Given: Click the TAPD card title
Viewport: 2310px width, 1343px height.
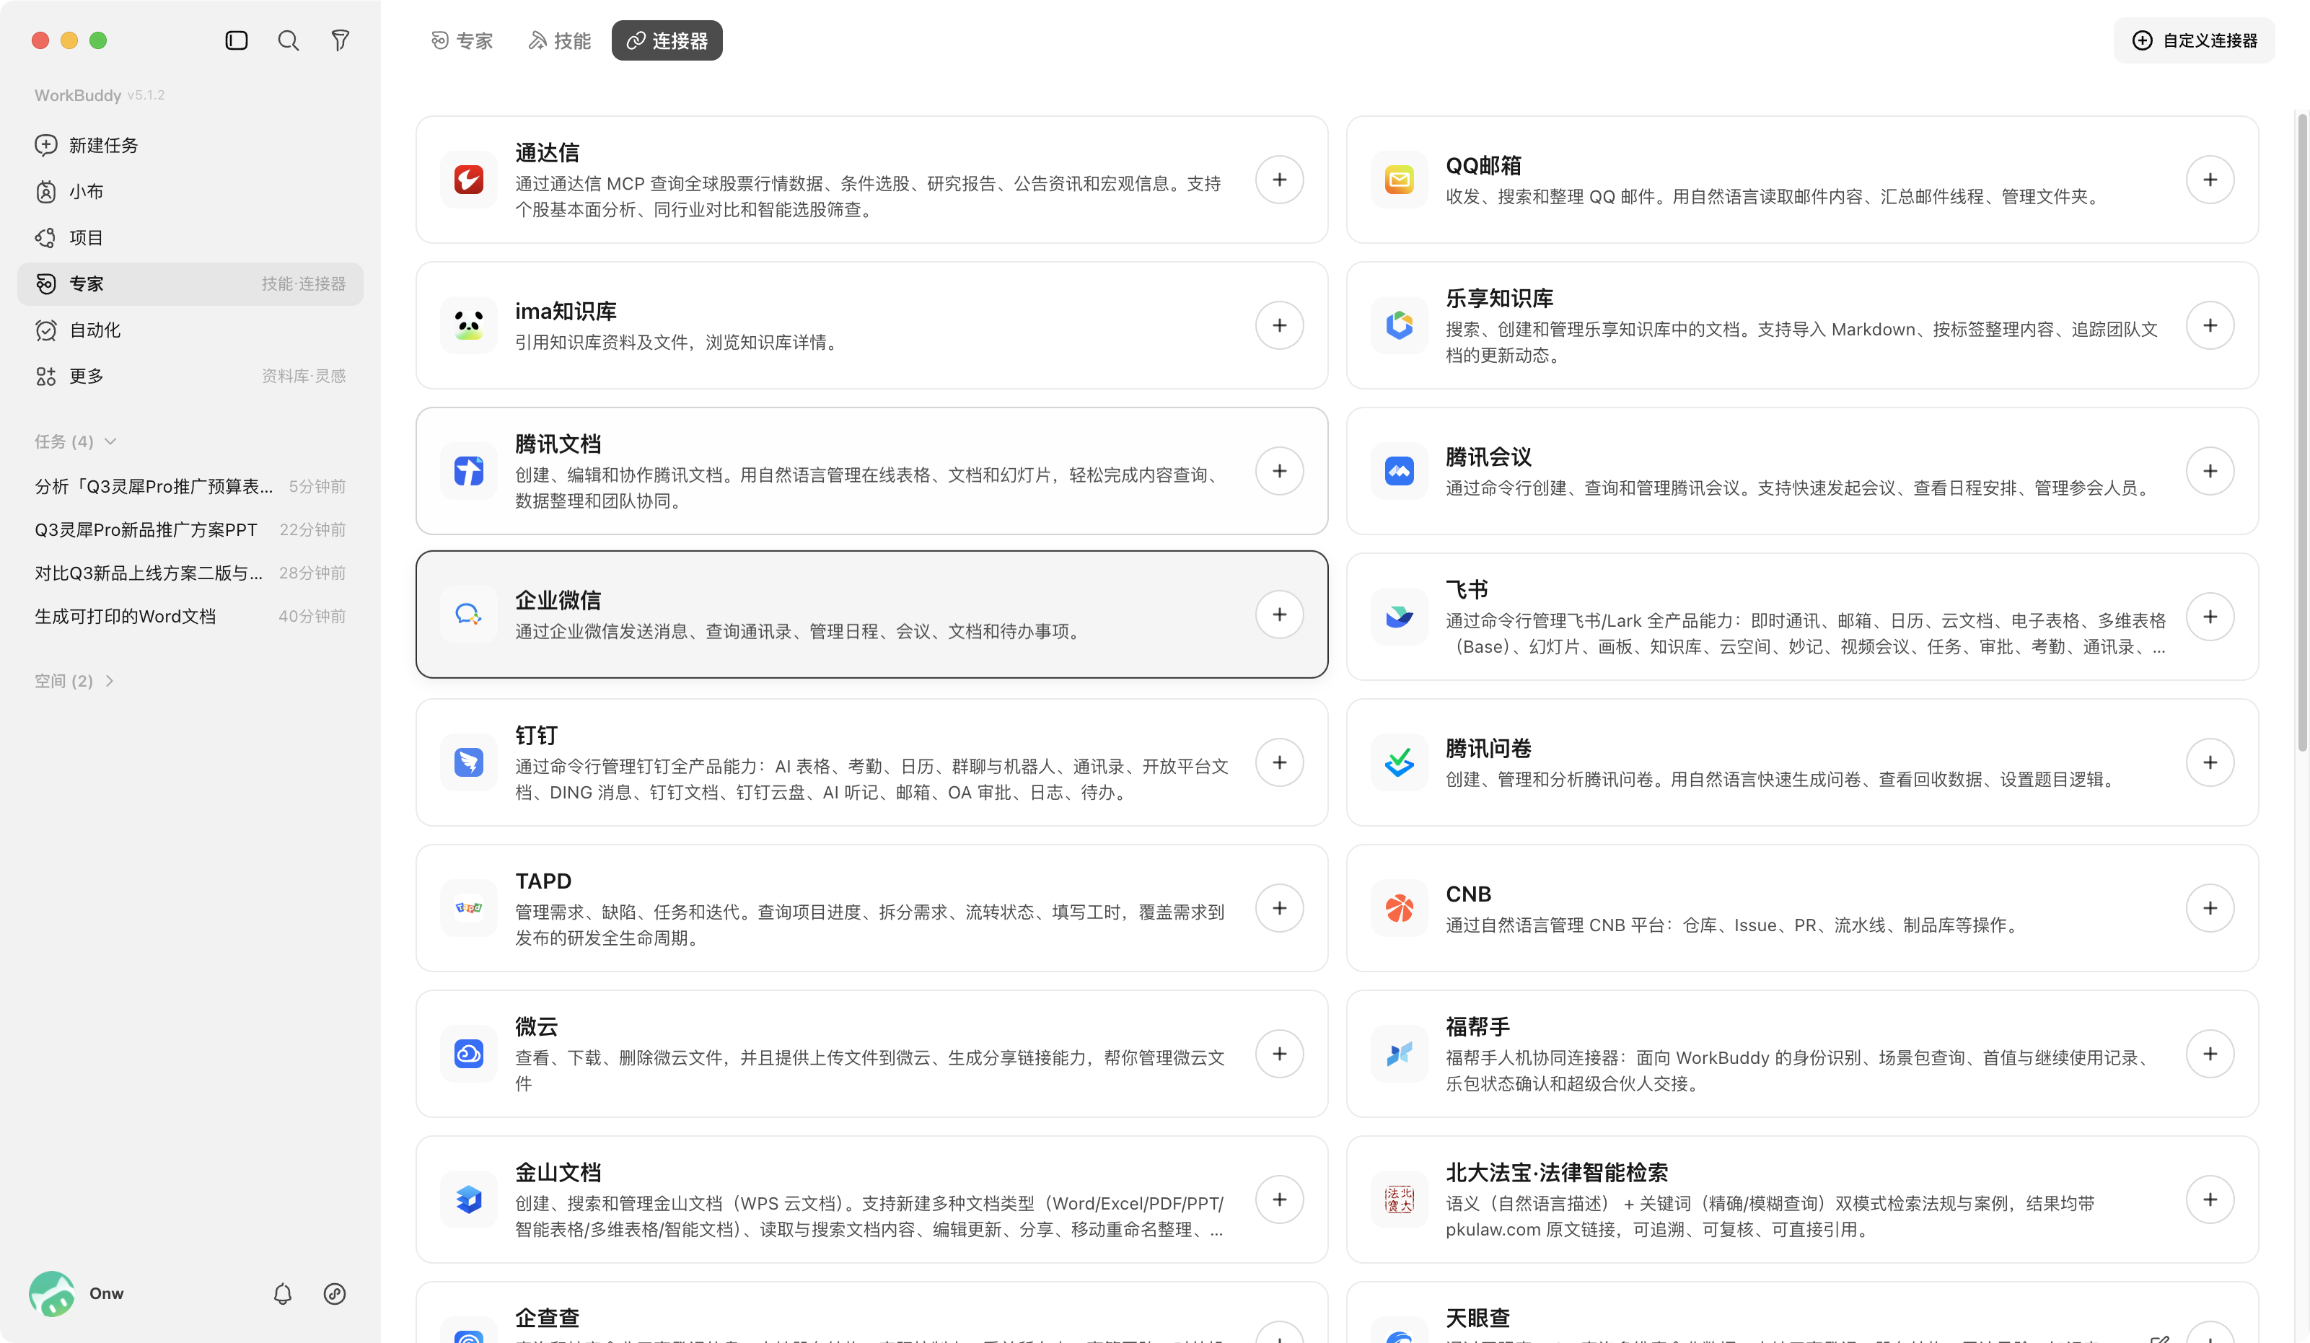Looking at the screenshot, I should [543, 881].
